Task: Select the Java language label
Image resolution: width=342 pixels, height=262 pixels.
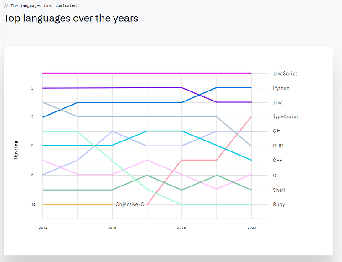Action: [x=278, y=102]
